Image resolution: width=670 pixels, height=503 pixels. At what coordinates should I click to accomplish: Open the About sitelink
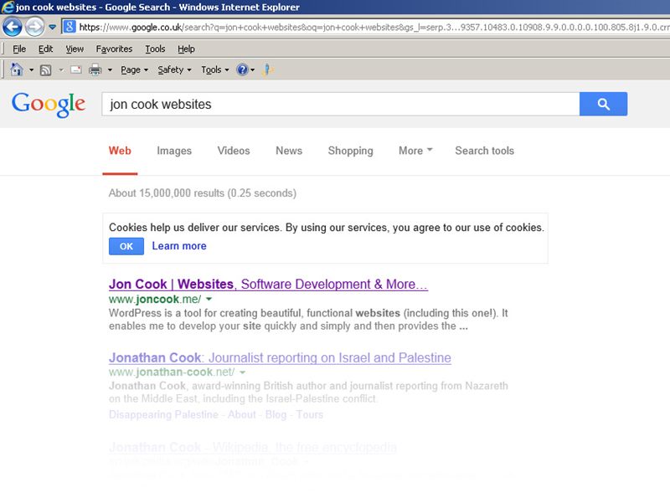coord(242,414)
